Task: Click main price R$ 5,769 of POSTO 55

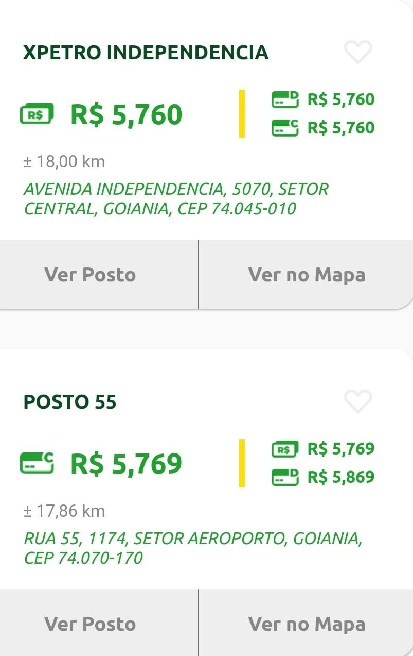Action: pyautogui.click(x=126, y=463)
